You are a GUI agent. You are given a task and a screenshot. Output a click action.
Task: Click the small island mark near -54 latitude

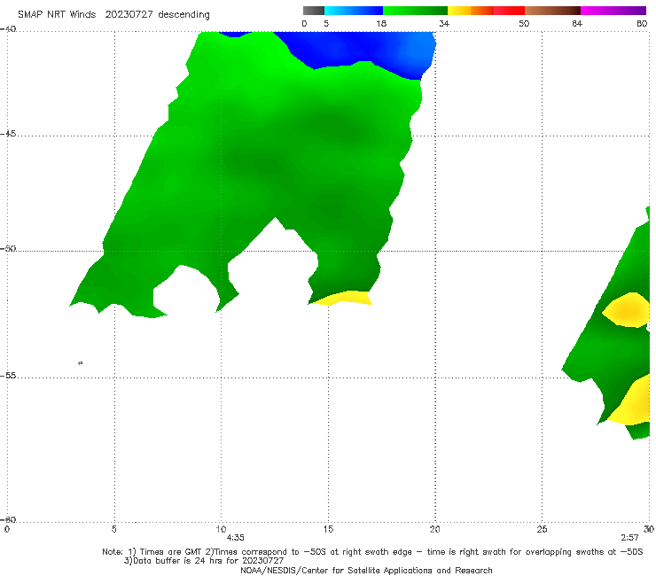81,362
